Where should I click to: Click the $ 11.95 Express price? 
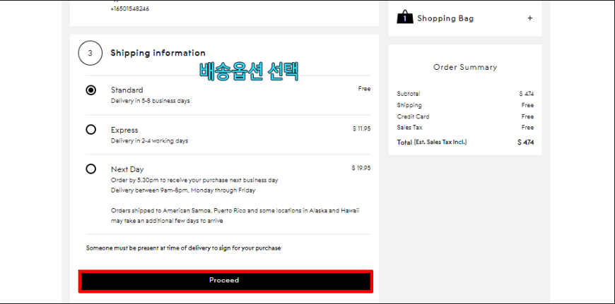click(x=361, y=128)
